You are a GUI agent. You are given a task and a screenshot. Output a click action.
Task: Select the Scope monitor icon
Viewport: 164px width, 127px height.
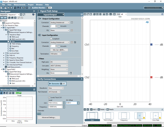click(2, 93)
